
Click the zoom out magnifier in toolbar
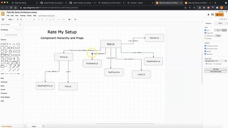[x=21, y=20]
